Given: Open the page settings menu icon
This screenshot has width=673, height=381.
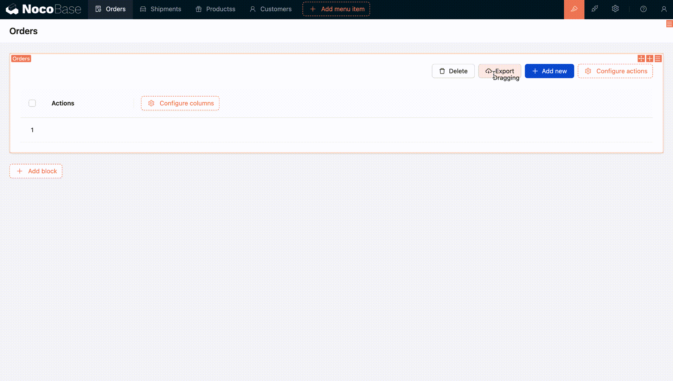Looking at the screenshot, I should pos(669,24).
